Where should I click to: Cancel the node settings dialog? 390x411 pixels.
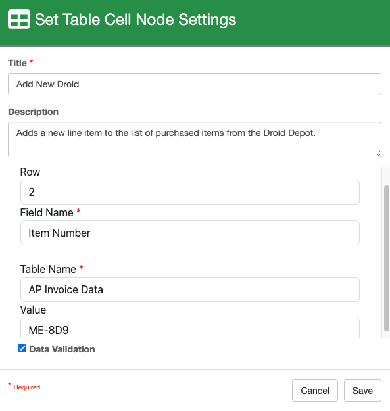pyautogui.click(x=315, y=391)
